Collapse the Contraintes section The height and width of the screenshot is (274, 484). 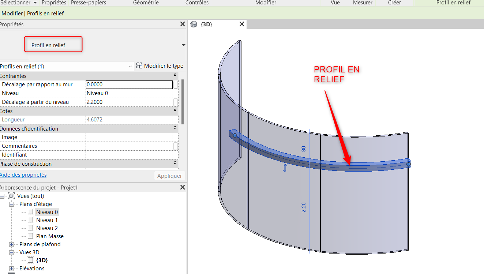[175, 76]
